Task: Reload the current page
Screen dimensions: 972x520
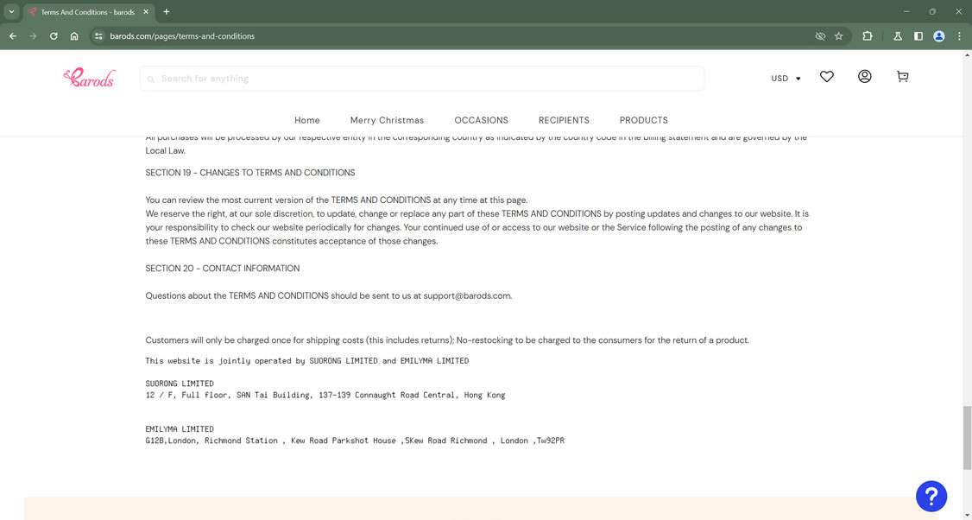Action: pyautogui.click(x=54, y=36)
